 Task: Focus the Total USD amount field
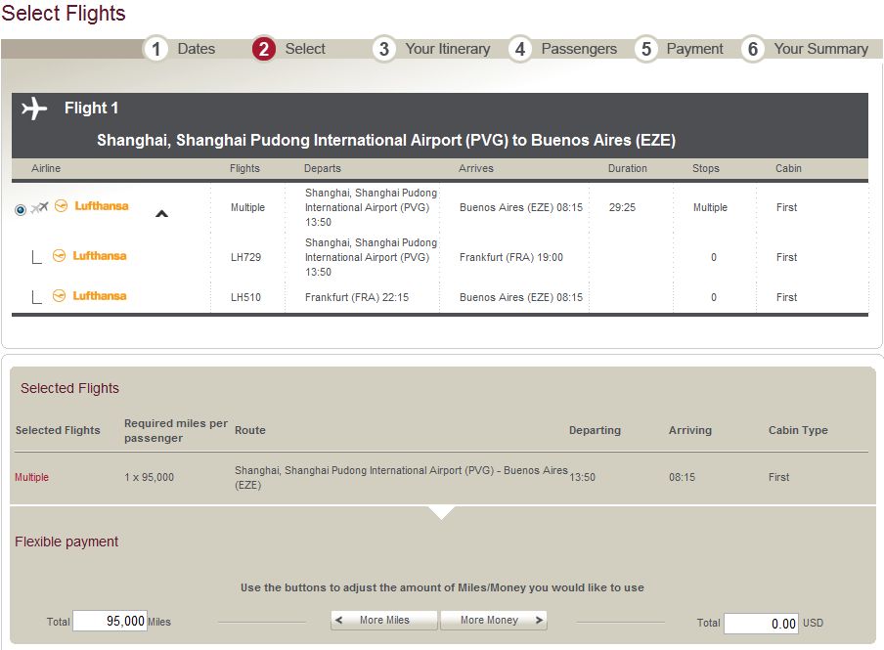click(761, 624)
